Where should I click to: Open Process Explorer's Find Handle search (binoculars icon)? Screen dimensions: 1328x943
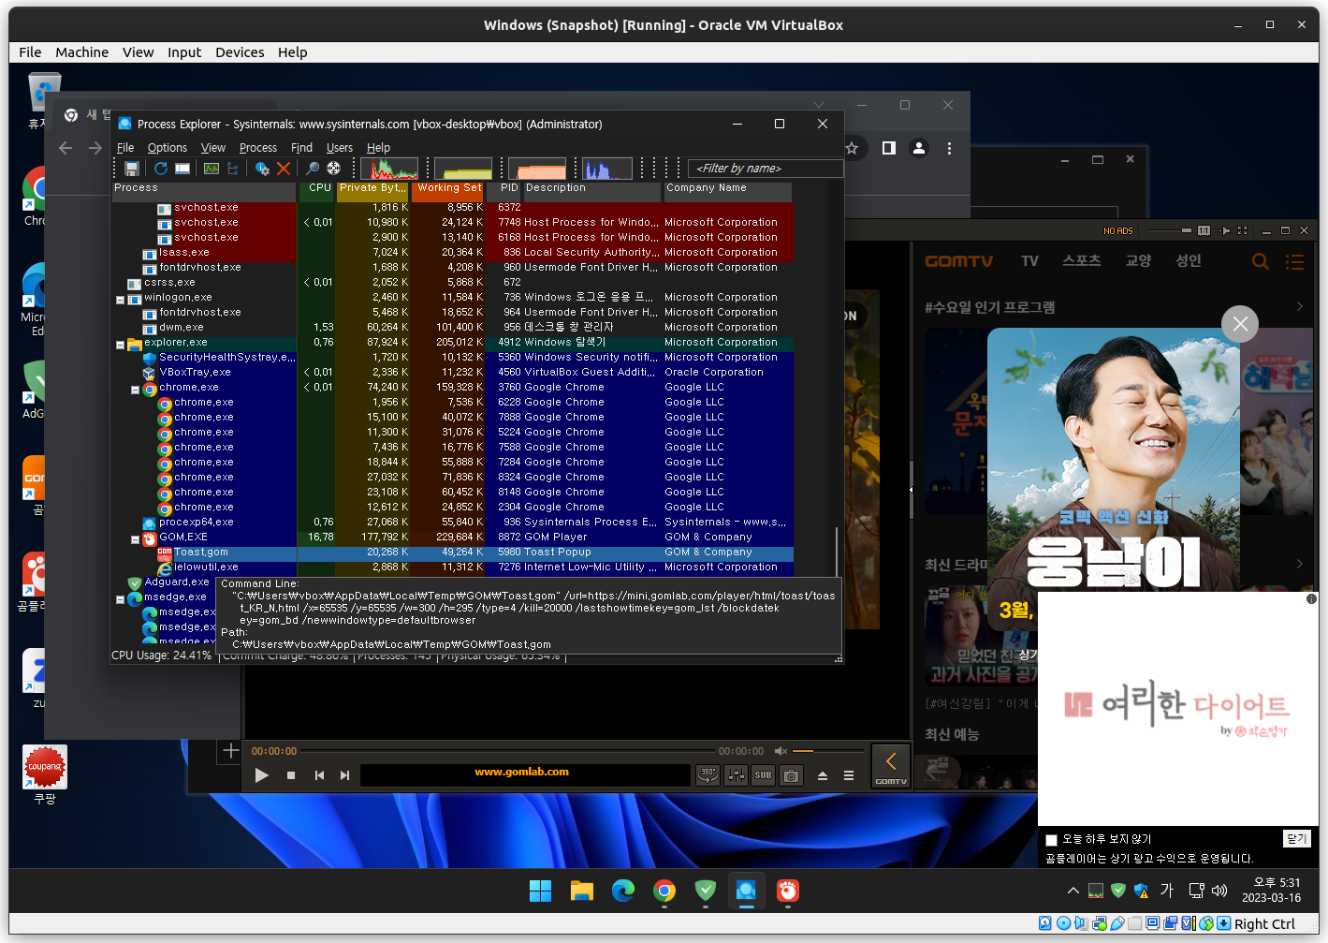tap(313, 169)
